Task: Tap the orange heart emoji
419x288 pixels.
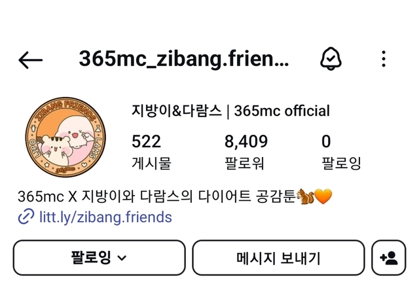Action: pos(323,196)
